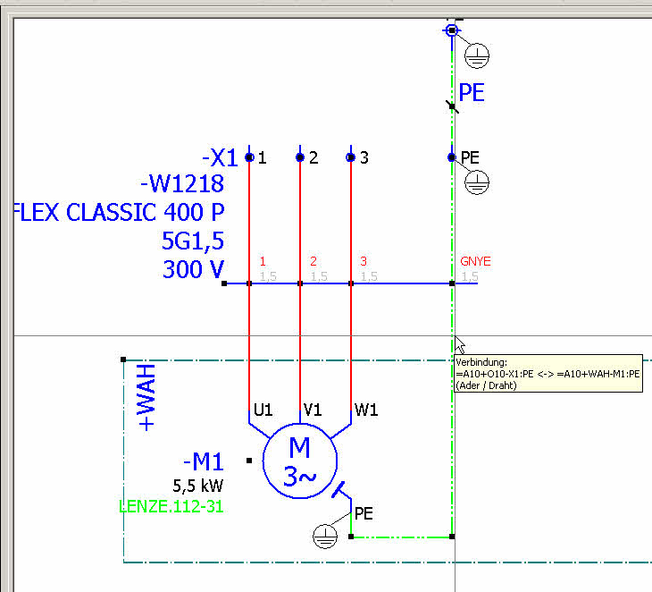Click terminal point 1 of -X1
This screenshot has height=592, width=652.
click(x=249, y=157)
